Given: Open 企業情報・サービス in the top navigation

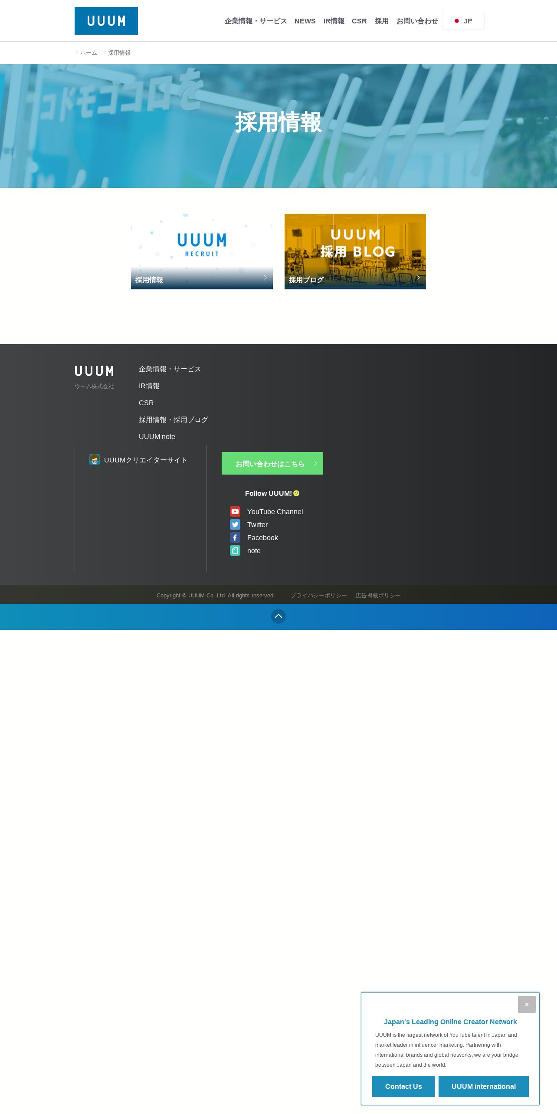Looking at the screenshot, I should pyautogui.click(x=256, y=21).
